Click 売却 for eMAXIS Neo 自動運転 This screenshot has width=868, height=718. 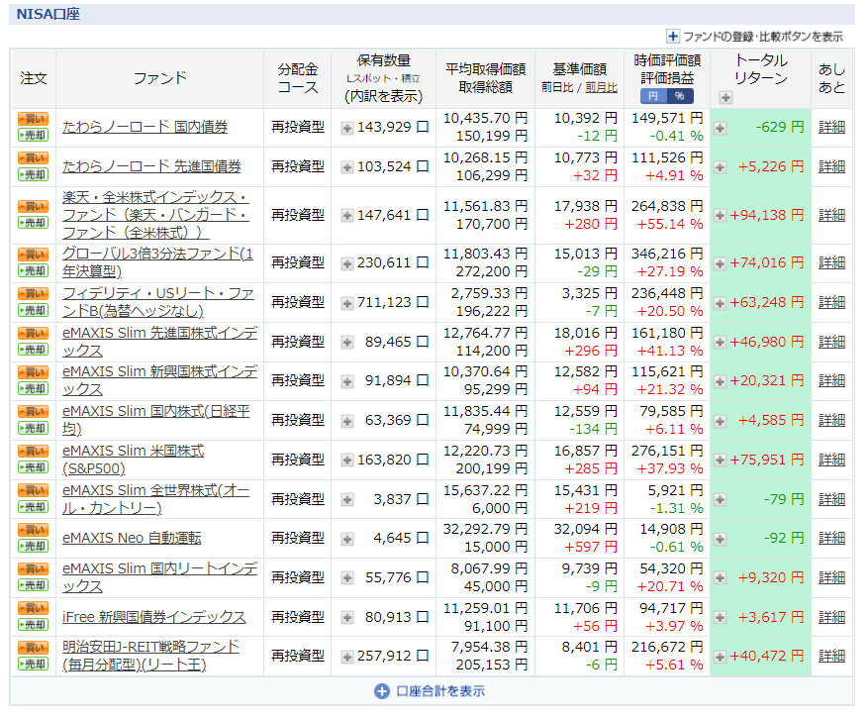pos(34,547)
